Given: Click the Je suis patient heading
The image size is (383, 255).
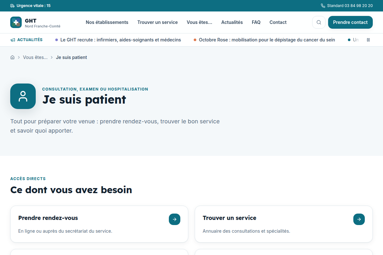Looking at the screenshot, I should (84, 99).
